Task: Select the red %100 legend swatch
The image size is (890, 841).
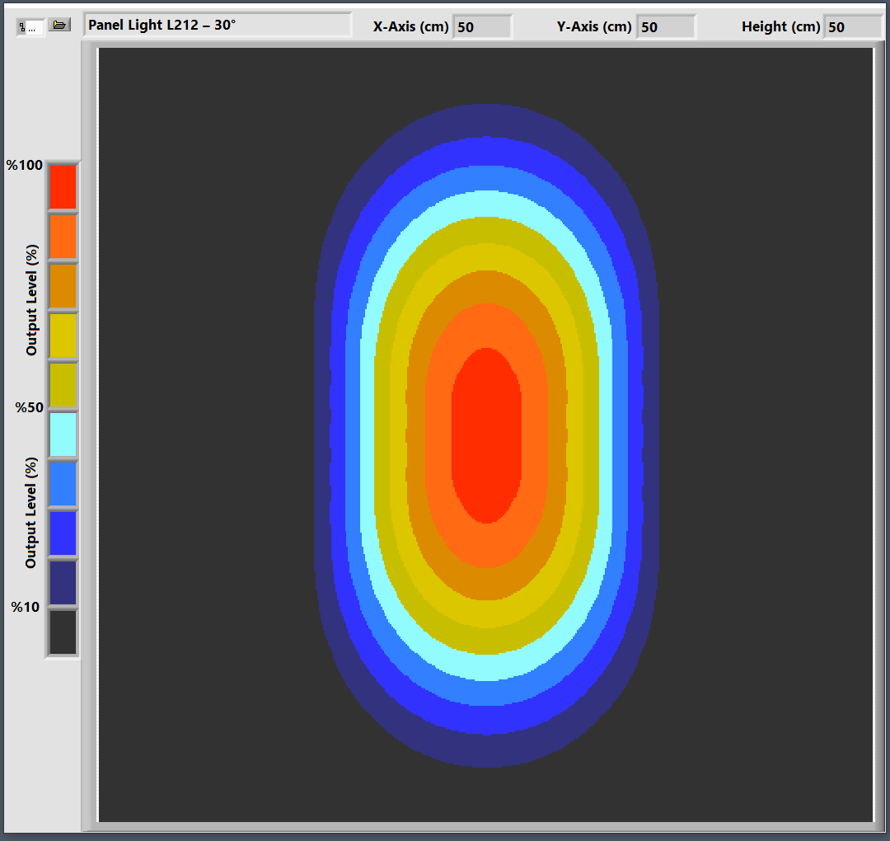Action: coord(63,187)
